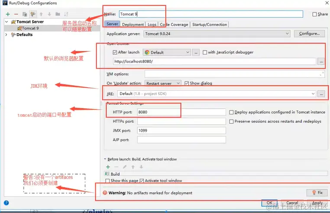
Task: Select Defaults tree item
Action: click(x=22, y=35)
